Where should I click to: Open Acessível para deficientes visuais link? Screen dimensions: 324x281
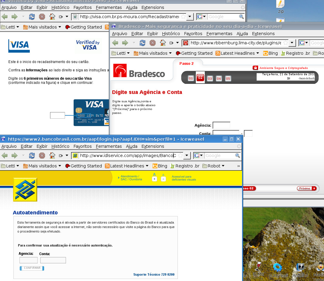click(x=184, y=178)
